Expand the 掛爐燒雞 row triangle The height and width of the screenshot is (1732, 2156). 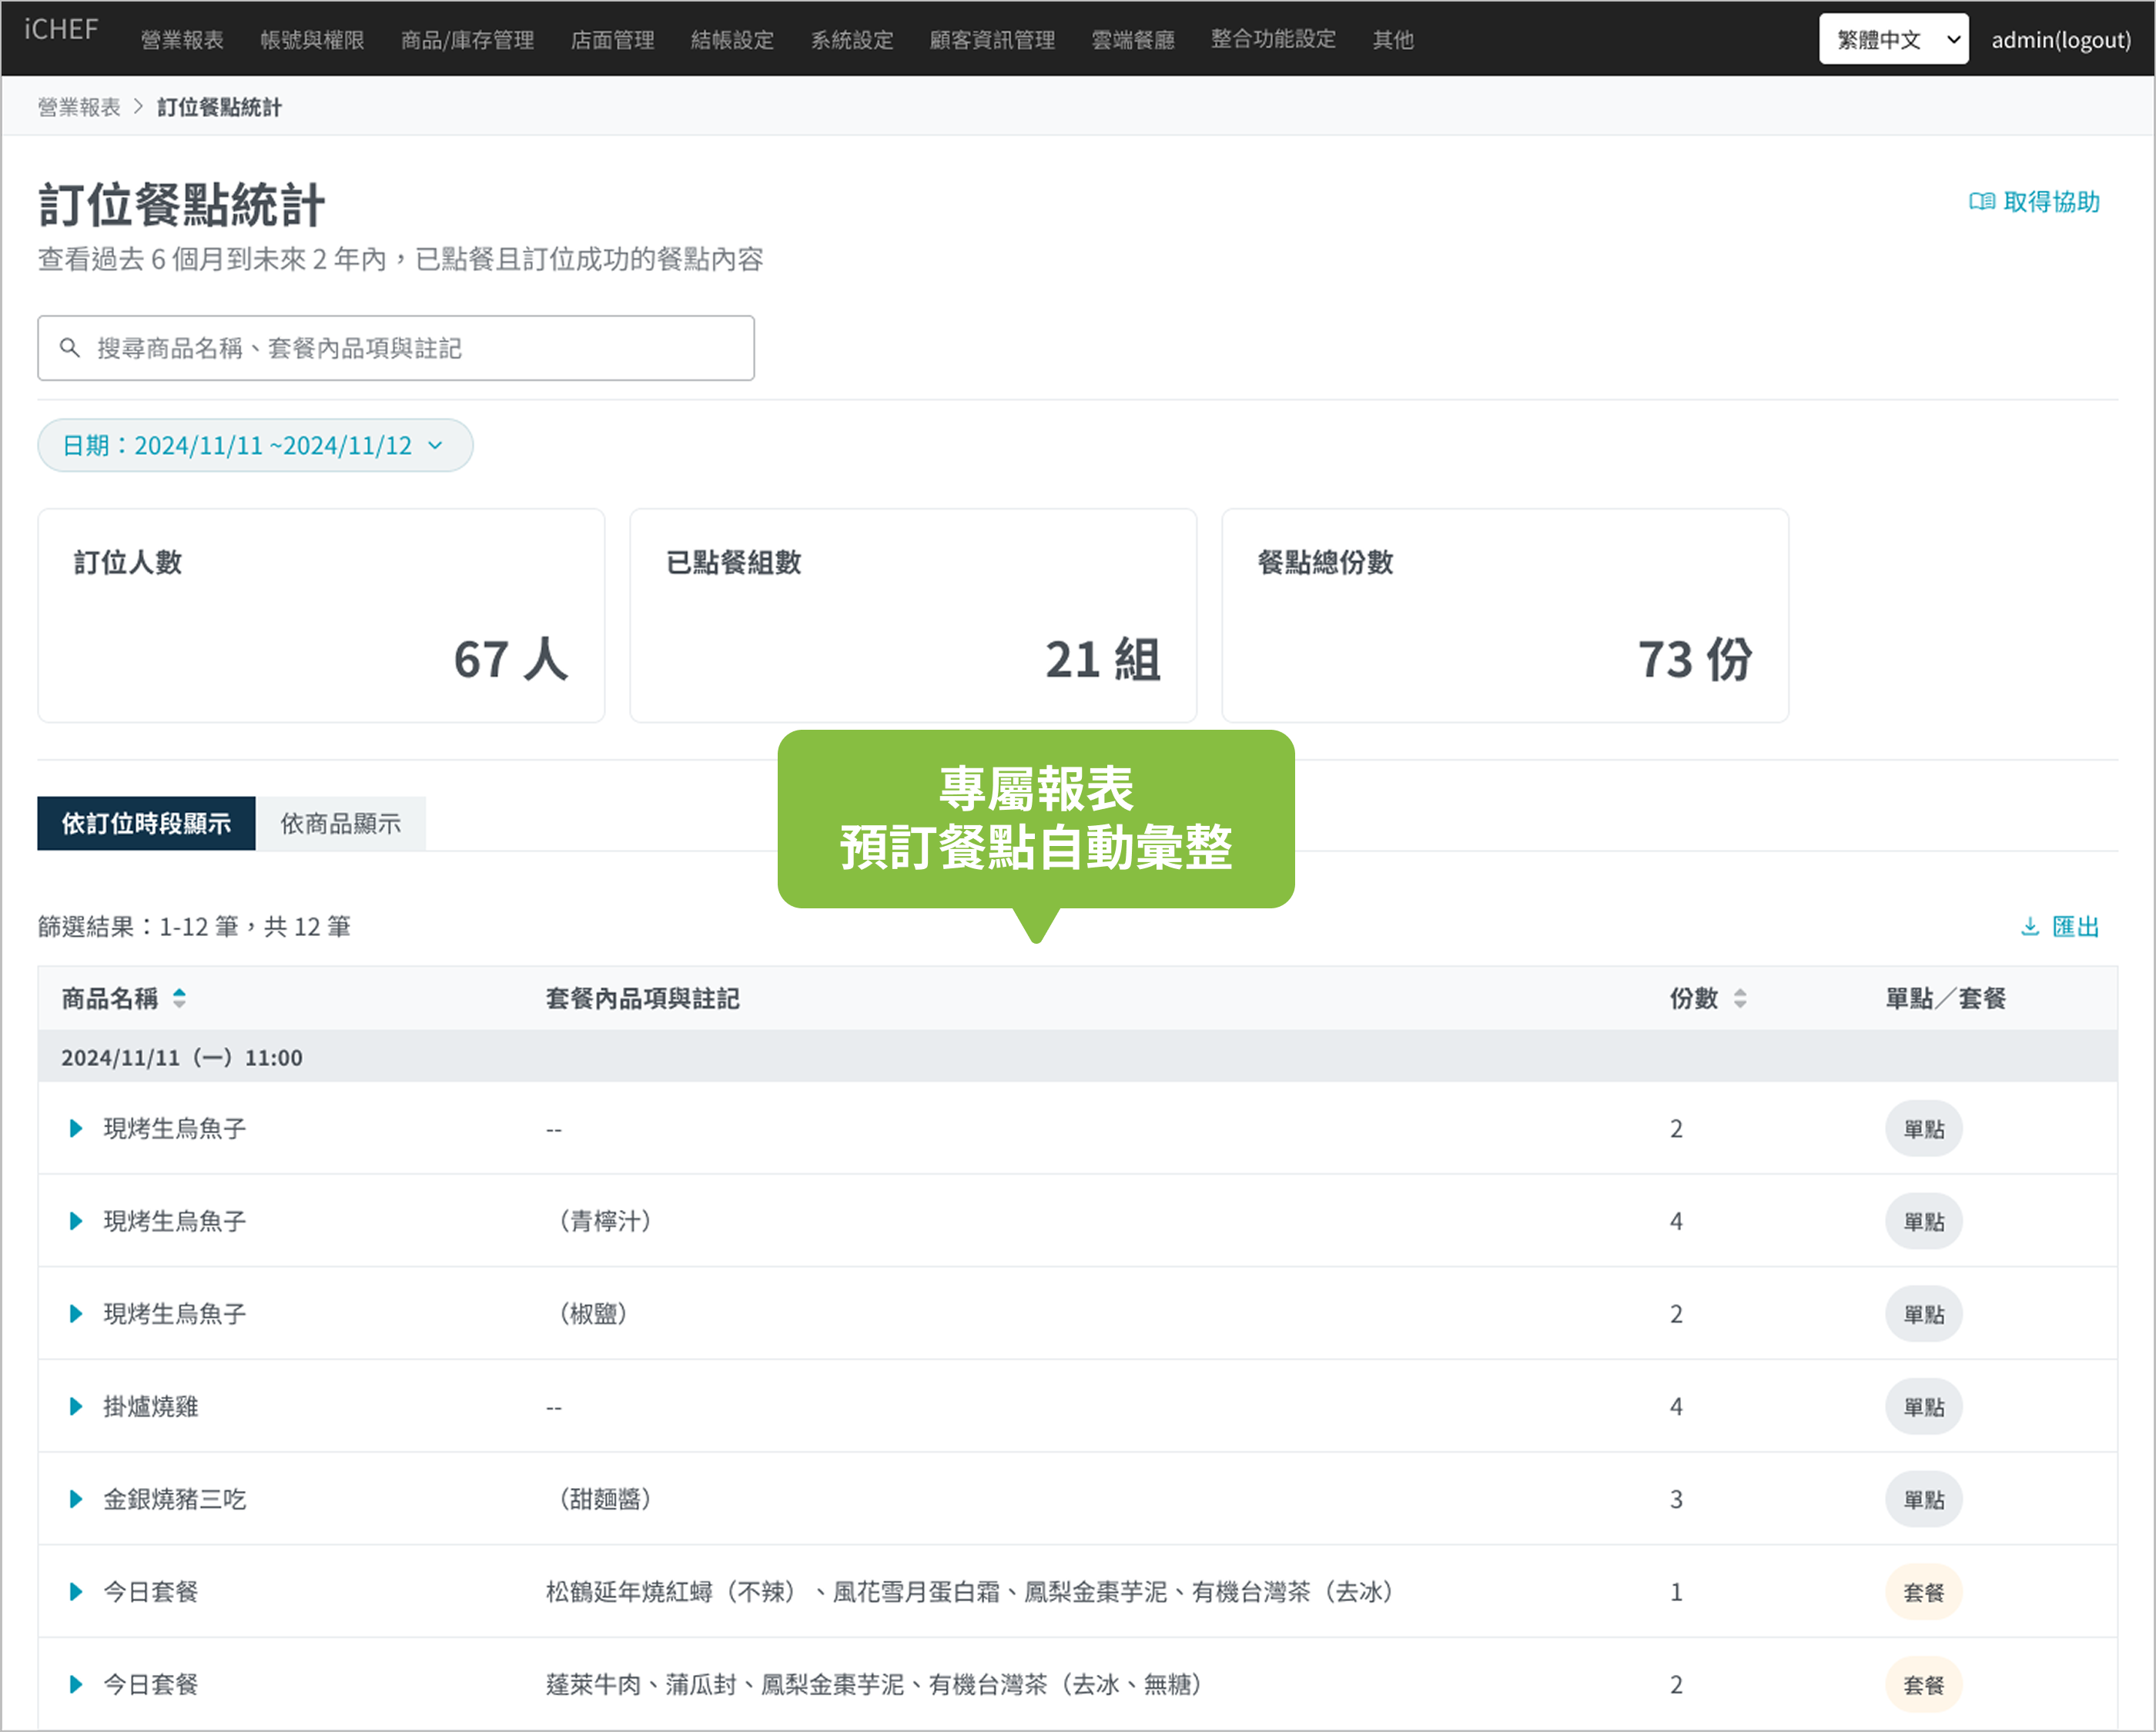tap(76, 1407)
